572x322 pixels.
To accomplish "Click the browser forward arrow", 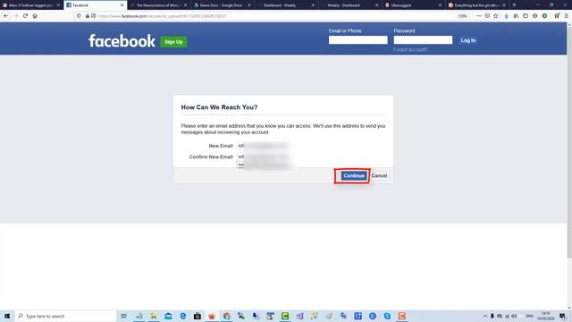I will (x=15, y=16).
